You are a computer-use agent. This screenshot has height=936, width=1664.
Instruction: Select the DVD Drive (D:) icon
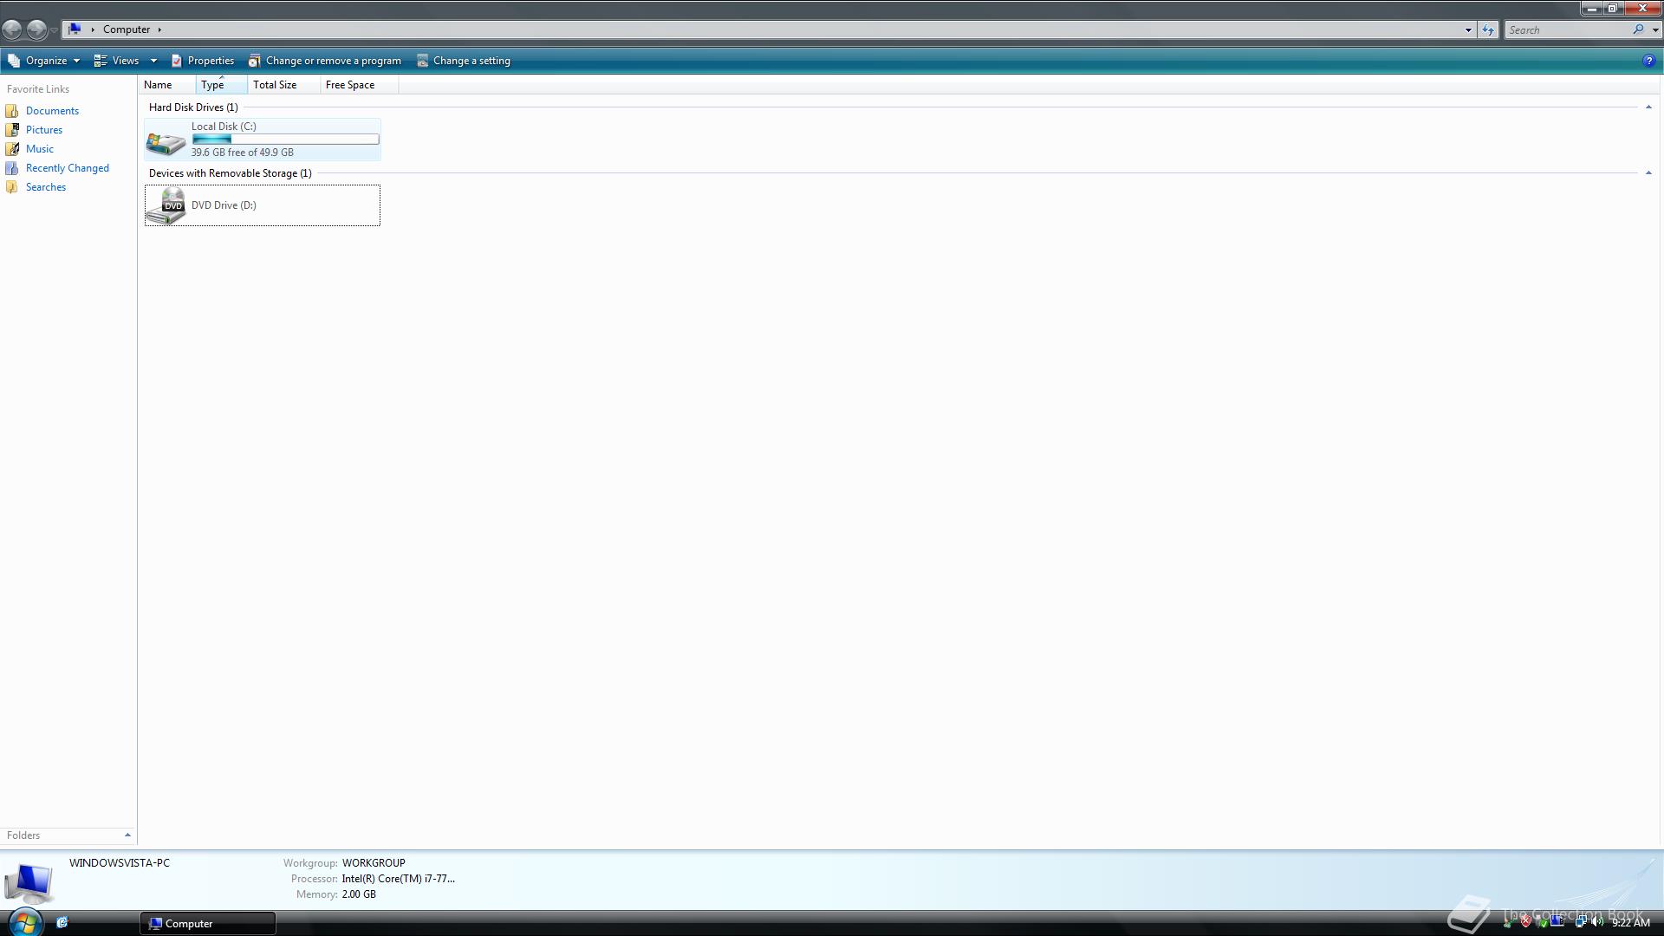point(166,206)
